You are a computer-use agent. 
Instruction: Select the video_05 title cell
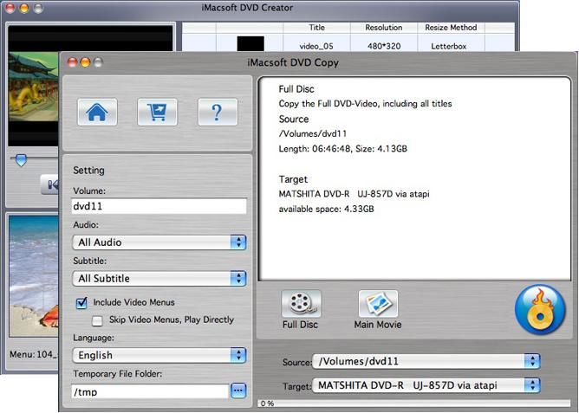316,46
